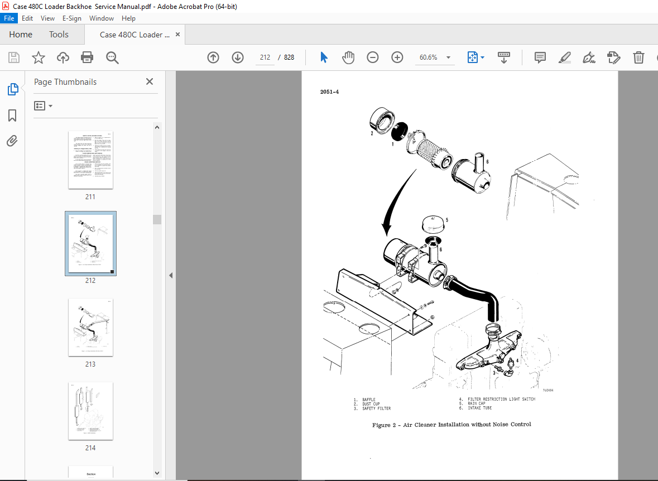Open the sign document pen tool
This screenshot has width=658, height=481.
point(589,57)
